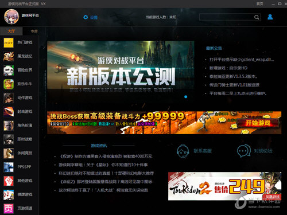The image size is (287, 215).
Task: Click the 射击游戏 text label
Action: click(x=25, y=112)
